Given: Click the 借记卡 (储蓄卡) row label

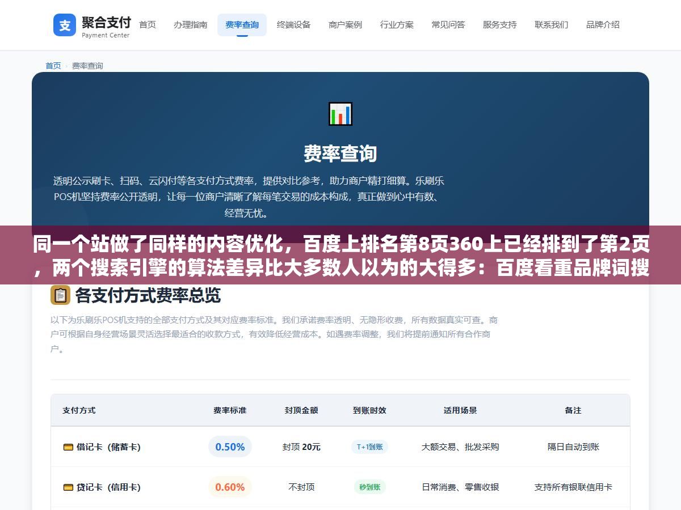Looking at the screenshot, I should 108,447.
